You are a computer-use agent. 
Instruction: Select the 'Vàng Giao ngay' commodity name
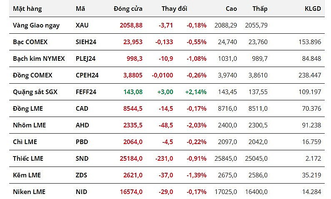36,25
